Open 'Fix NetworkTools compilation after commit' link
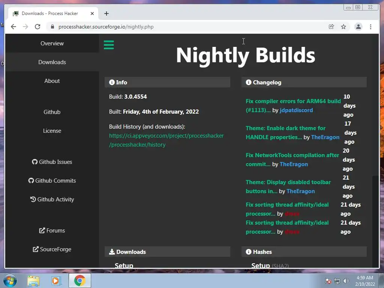This screenshot has width=384, height=288. 292,160
